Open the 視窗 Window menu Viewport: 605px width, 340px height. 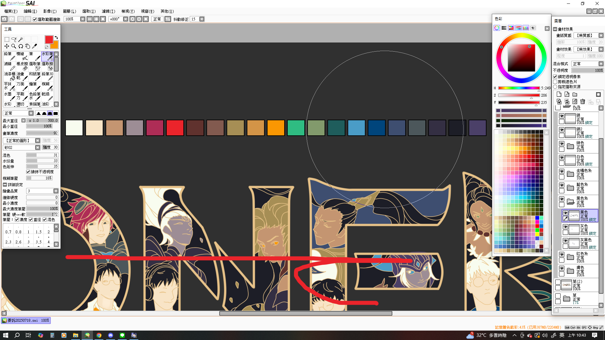[147, 11]
